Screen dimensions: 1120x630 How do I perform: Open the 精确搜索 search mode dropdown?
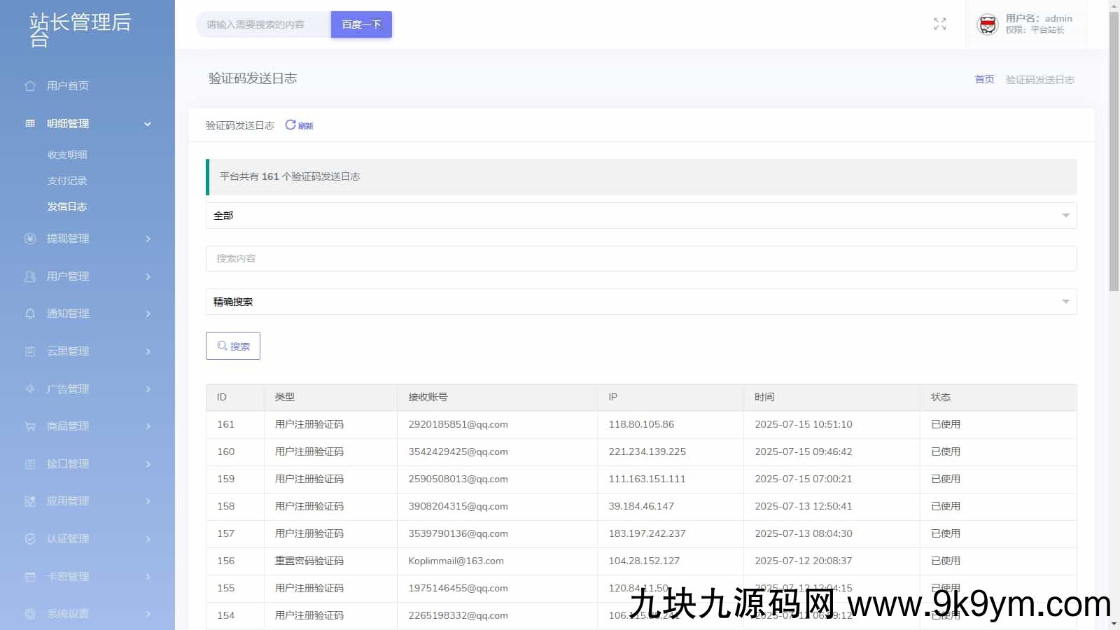pyautogui.click(x=640, y=302)
